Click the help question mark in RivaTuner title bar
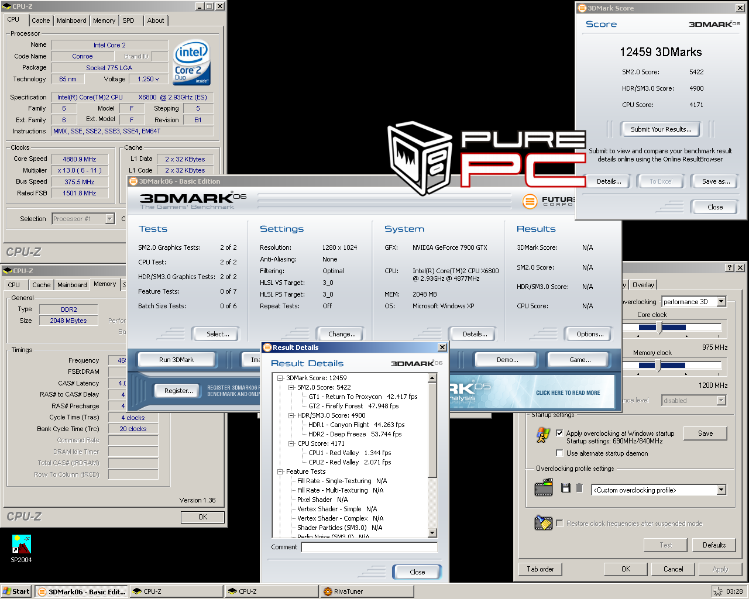Image resolution: width=749 pixels, height=599 pixels. (x=729, y=267)
